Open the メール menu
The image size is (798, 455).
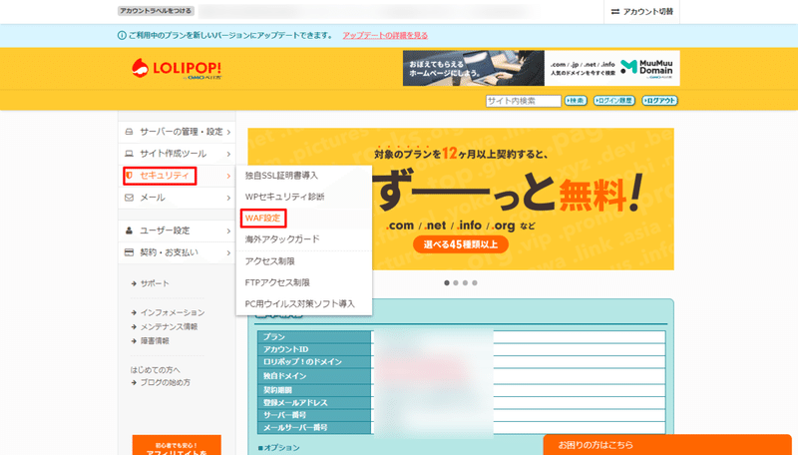pyautogui.click(x=177, y=198)
